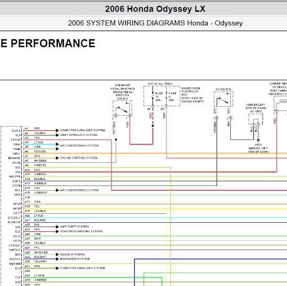Image resolution: width=287 pixels, height=286 pixels.
Task: Click 'COMPUTER DATALINES SYSTEM' on the A31 row
Action: pyautogui.click(x=83, y=268)
